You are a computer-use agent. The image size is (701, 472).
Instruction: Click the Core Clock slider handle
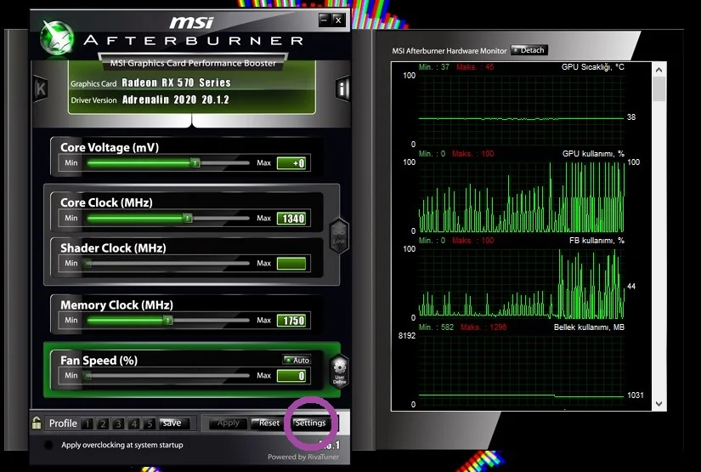click(x=187, y=219)
